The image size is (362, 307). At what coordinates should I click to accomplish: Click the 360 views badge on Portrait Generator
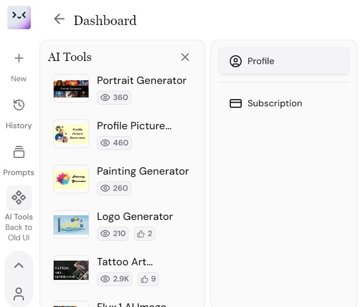(114, 97)
